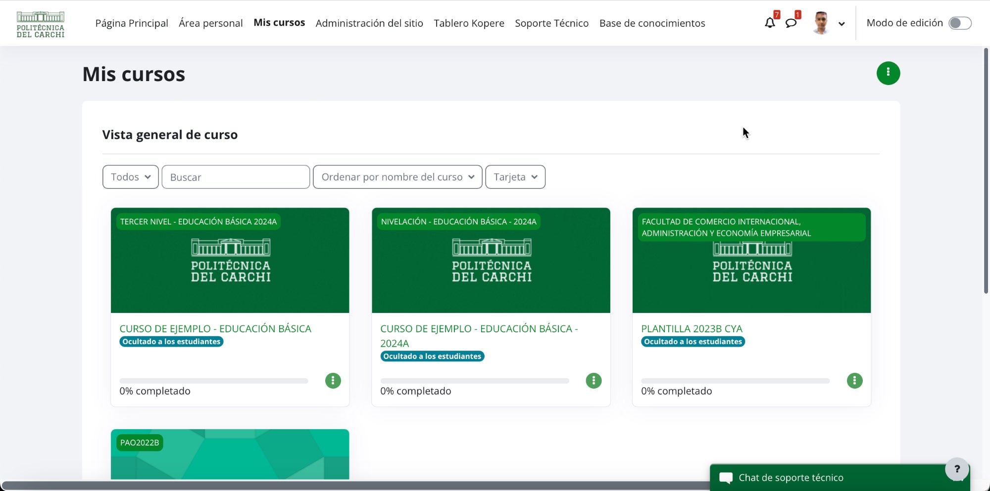Go to Página Principal
Screen dimensions: 990x491
coord(132,23)
